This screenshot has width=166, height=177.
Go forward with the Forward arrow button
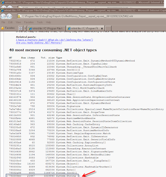(x=9, y=16)
